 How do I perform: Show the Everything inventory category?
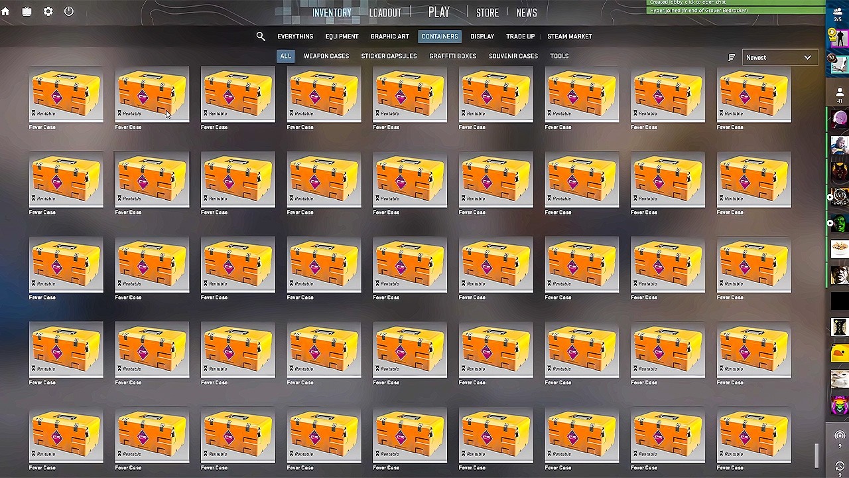tap(295, 37)
